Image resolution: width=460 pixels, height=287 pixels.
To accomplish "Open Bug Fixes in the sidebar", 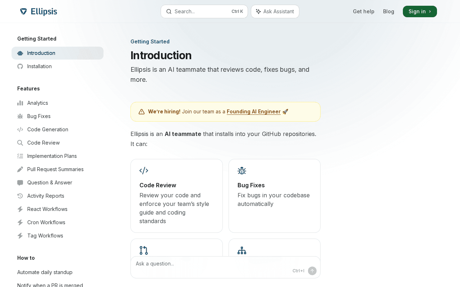I will click(57, 116).
